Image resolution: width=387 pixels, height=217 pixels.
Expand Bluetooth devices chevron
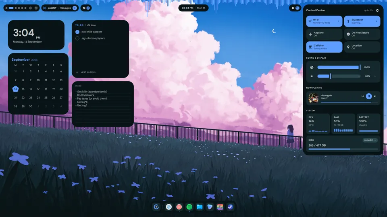pos(377,21)
